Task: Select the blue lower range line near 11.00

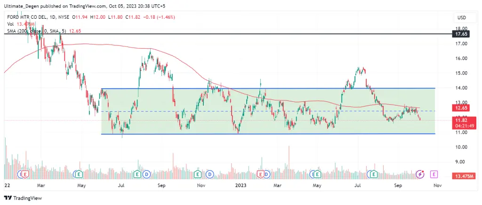Action: [x=268, y=134]
